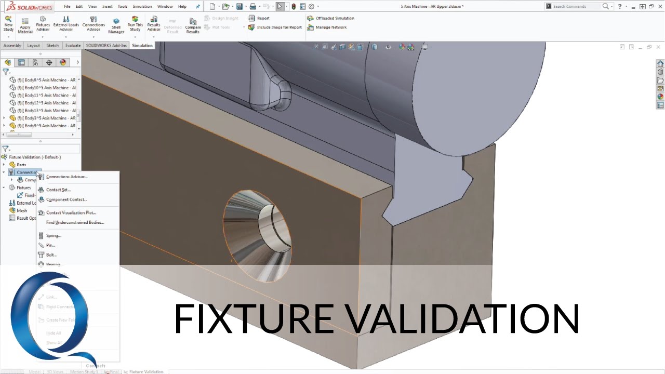The height and width of the screenshot is (374, 665).
Task: Choose Contact Set... from context menu
Action: (58, 190)
